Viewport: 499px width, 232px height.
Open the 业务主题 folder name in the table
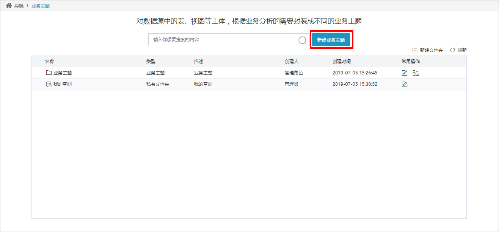coord(63,73)
